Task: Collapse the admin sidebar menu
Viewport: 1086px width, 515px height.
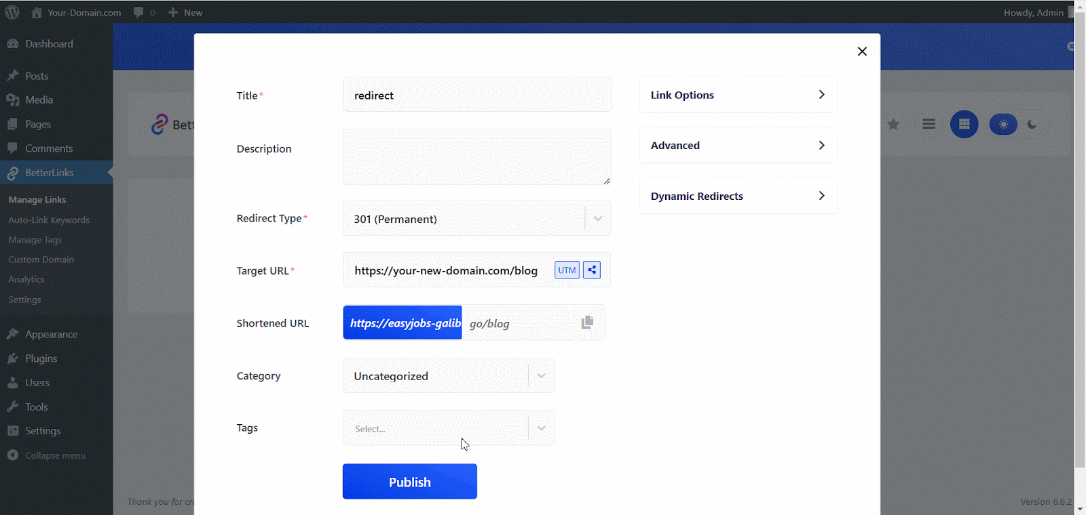Action: click(56, 455)
